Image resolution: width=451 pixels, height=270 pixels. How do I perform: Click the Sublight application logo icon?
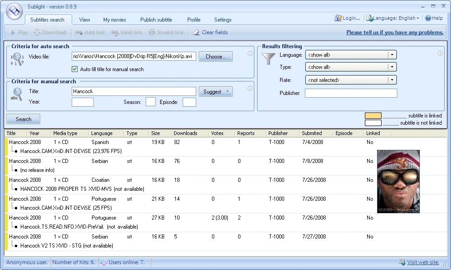click(14, 11)
